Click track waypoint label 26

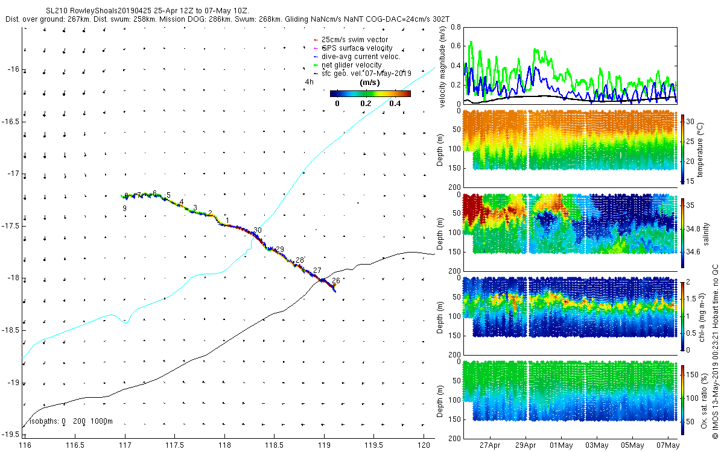pos(336,281)
